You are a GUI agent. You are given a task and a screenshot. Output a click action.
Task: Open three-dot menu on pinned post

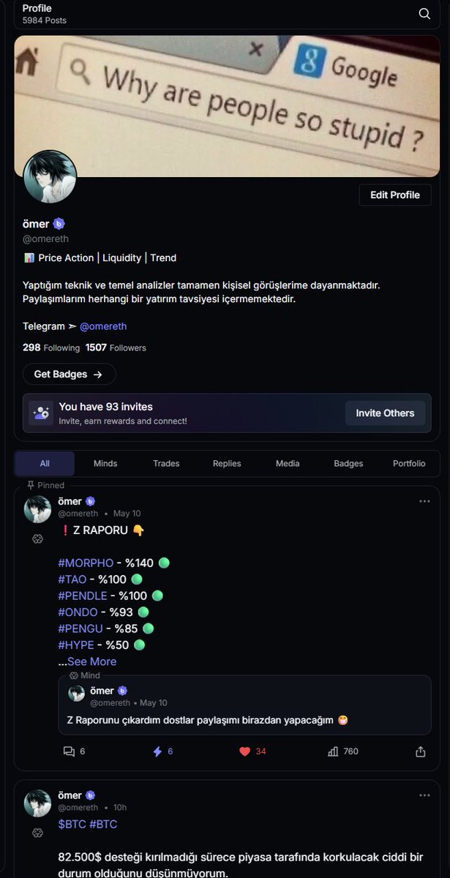coord(424,501)
